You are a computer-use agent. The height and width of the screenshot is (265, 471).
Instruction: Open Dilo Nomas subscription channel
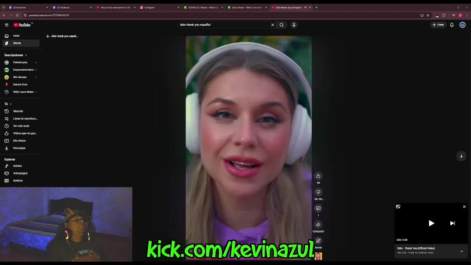[x=21, y=77]
